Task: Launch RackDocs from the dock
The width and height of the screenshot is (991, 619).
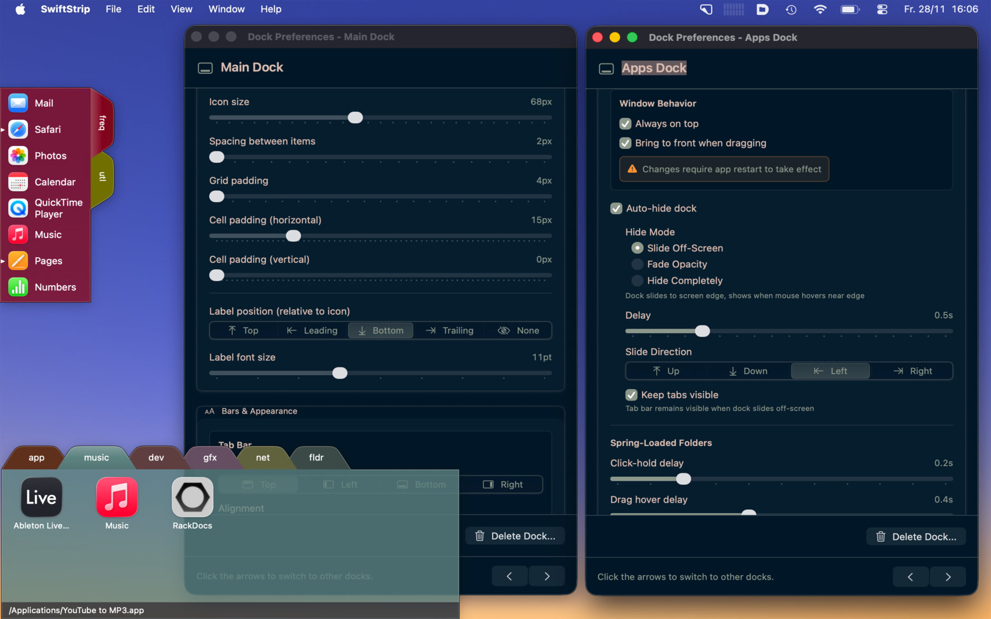Action: (192, 497)
